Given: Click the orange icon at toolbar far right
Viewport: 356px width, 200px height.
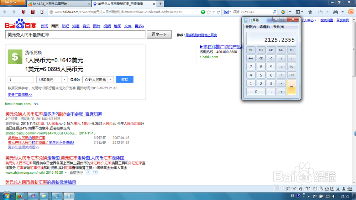Looking at the screenshot, I should click(x=351, y=12).
